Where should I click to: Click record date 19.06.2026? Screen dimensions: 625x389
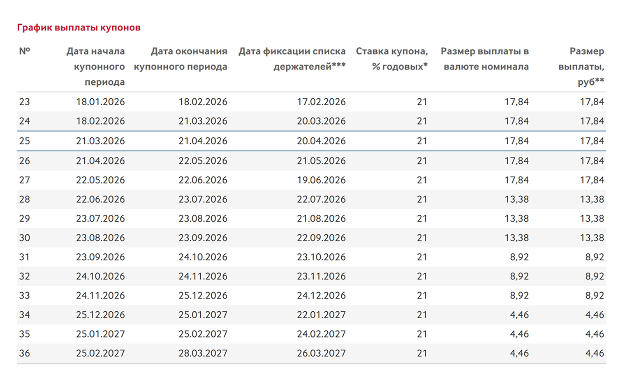(321, 180)
